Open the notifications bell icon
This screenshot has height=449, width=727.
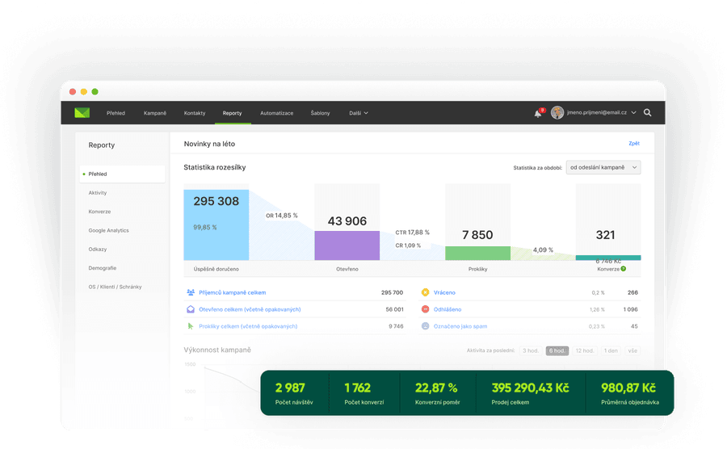(538, 113)
